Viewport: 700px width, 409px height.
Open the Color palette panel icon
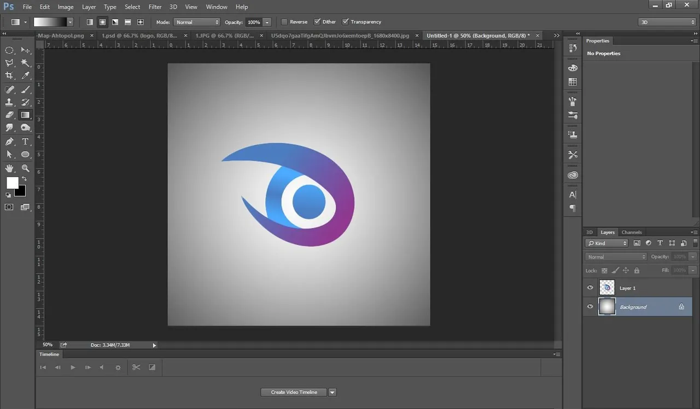click(573, 68)
